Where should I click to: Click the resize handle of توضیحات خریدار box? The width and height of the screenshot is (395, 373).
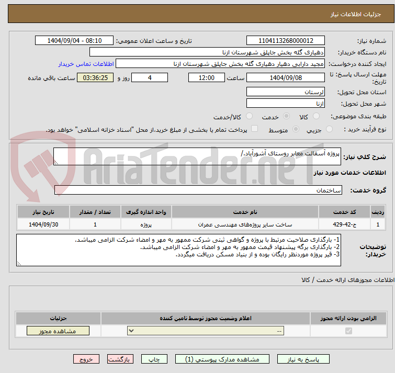coord(19,264)
